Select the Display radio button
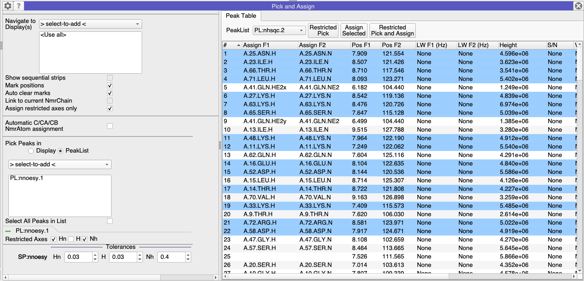 coord(31,151)
